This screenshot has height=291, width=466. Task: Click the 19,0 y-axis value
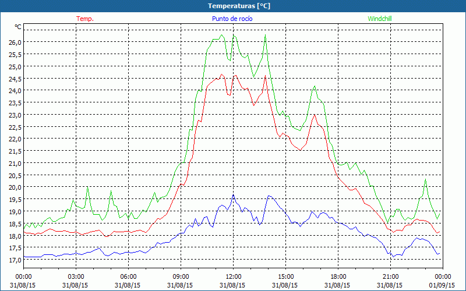click(15, 212)
